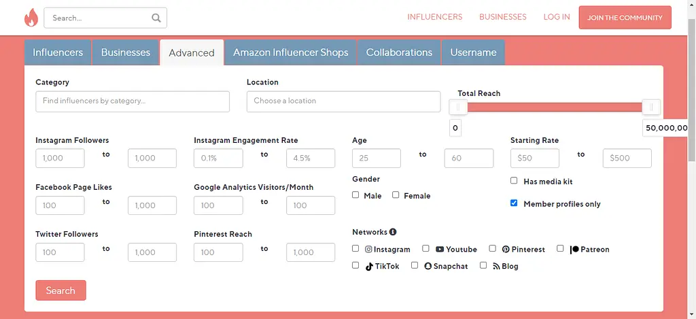
Task: Open the Log In link
Action: 557,17
